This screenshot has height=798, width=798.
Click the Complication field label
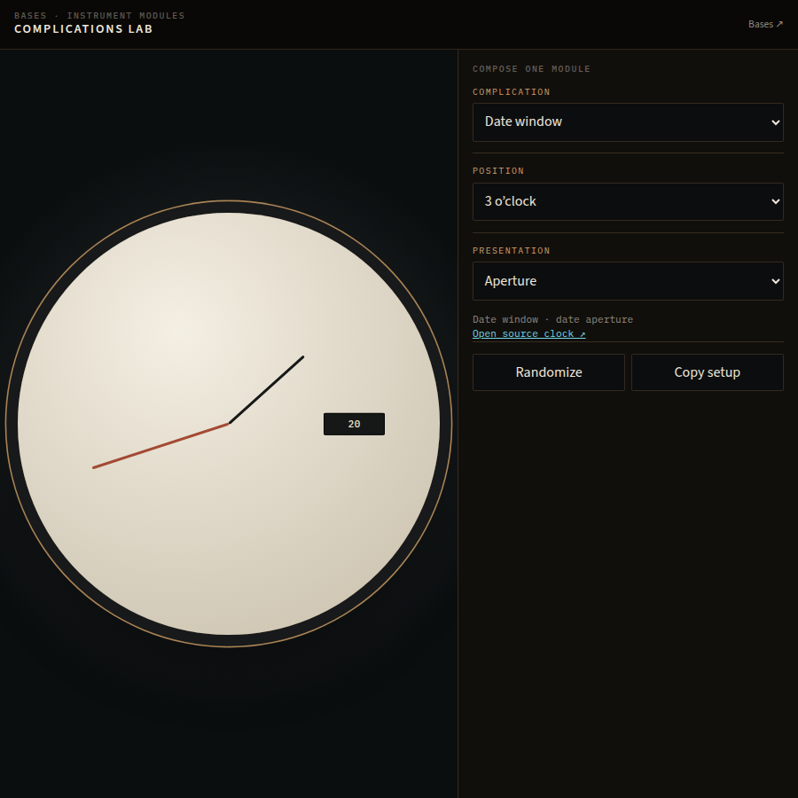coord(511,92)
